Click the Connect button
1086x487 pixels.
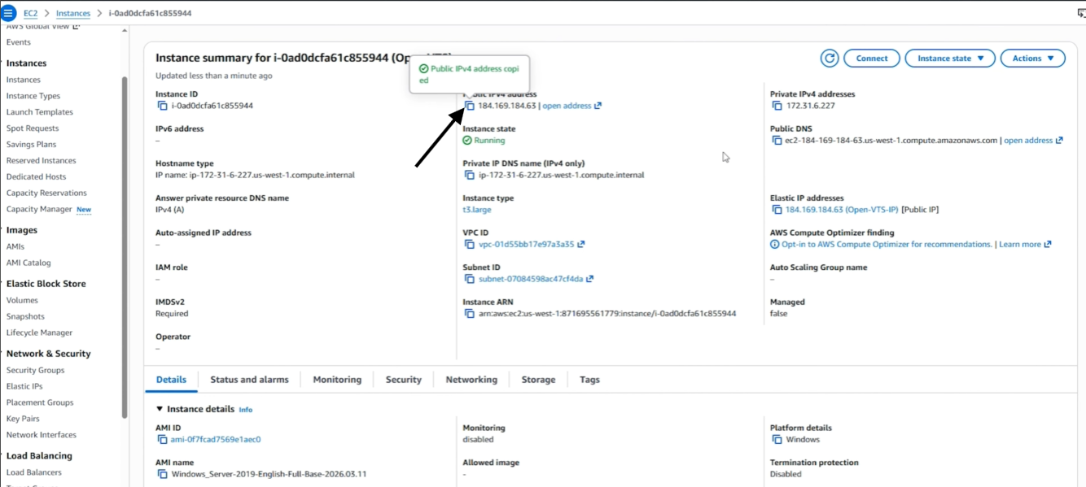[871, 58]
